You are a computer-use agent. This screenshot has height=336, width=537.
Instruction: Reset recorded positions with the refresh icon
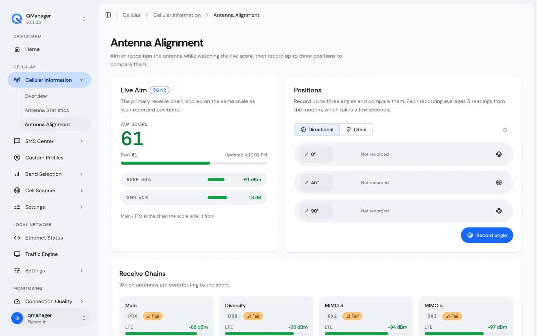pyautogui.click(x=505, y=130)
